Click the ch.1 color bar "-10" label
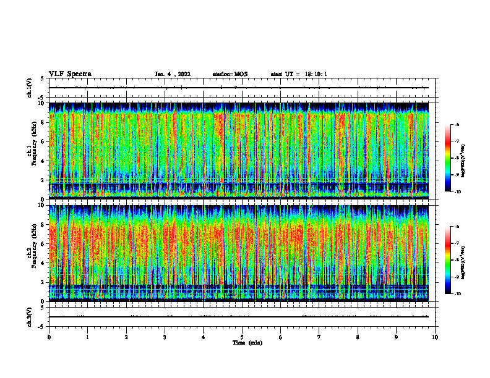The image size is (490, 378). tap(457, 192)
